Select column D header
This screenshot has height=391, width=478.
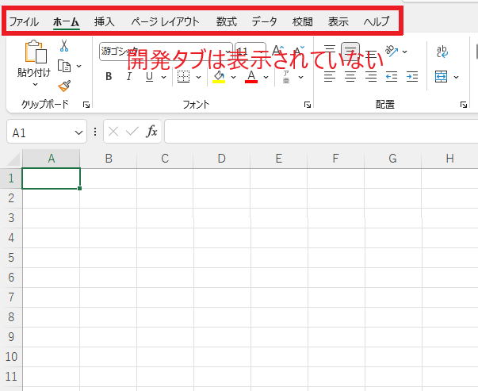221,158
